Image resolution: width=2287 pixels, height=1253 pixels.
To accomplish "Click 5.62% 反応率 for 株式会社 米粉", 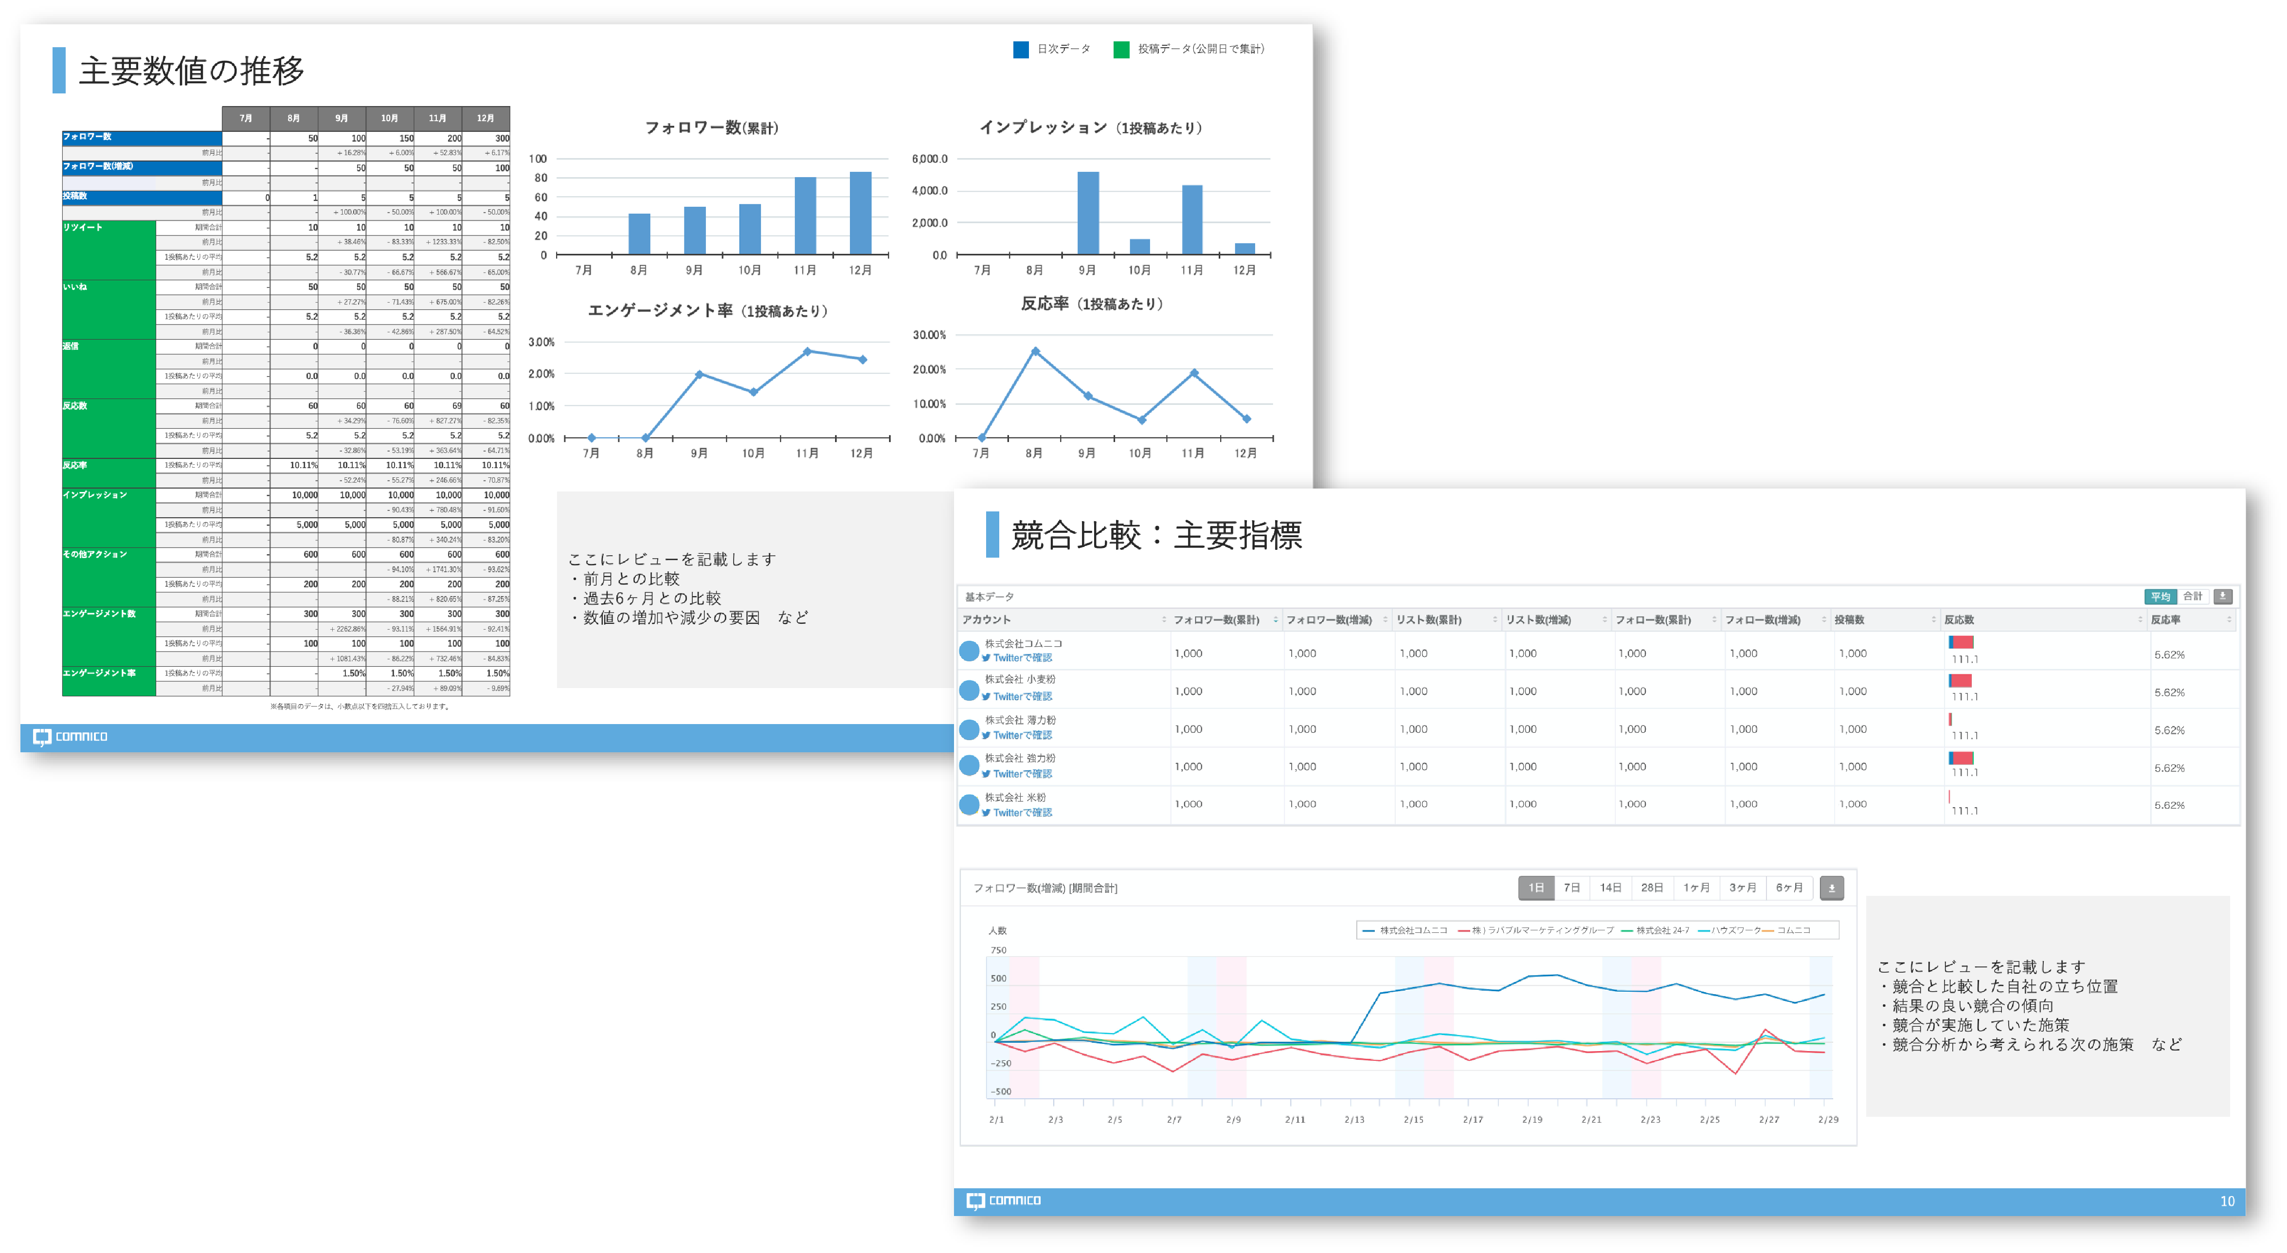I will [2169, 805].
